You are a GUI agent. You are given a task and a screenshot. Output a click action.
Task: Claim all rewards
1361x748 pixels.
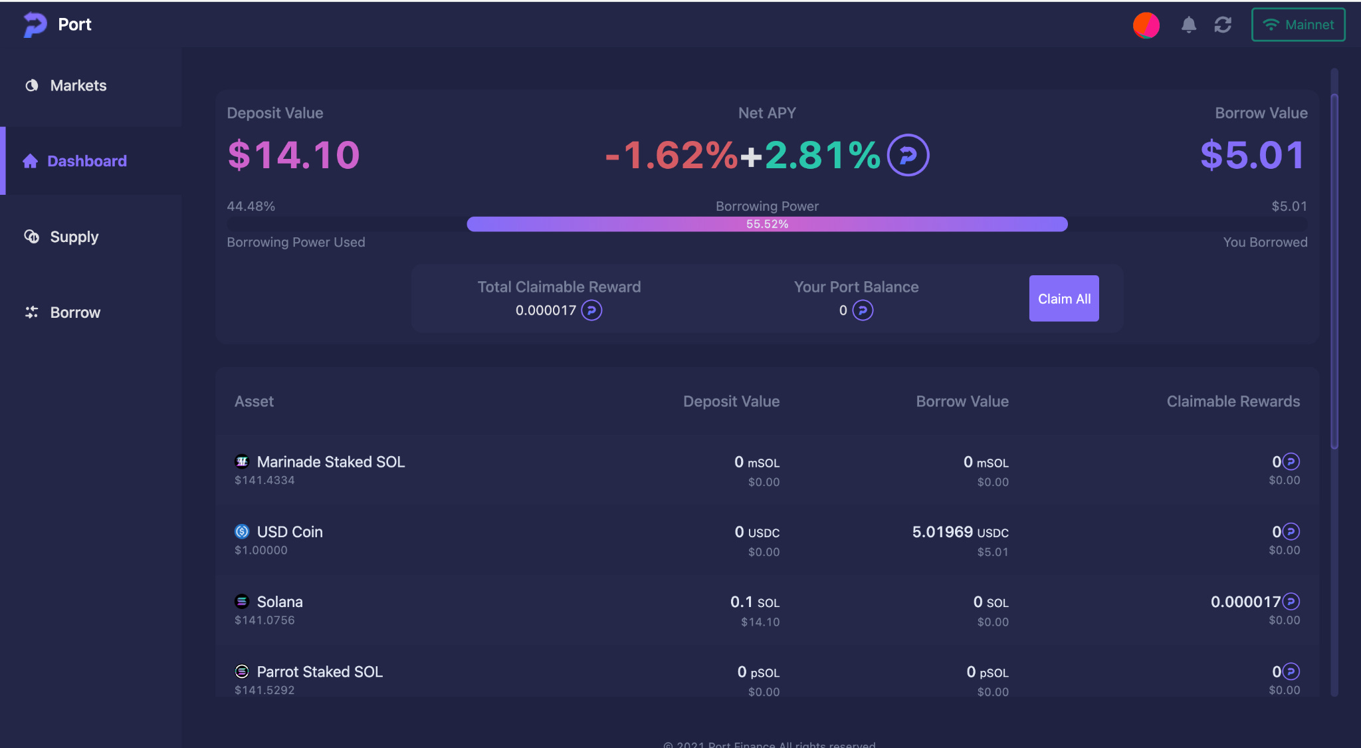click(1064, 299)
